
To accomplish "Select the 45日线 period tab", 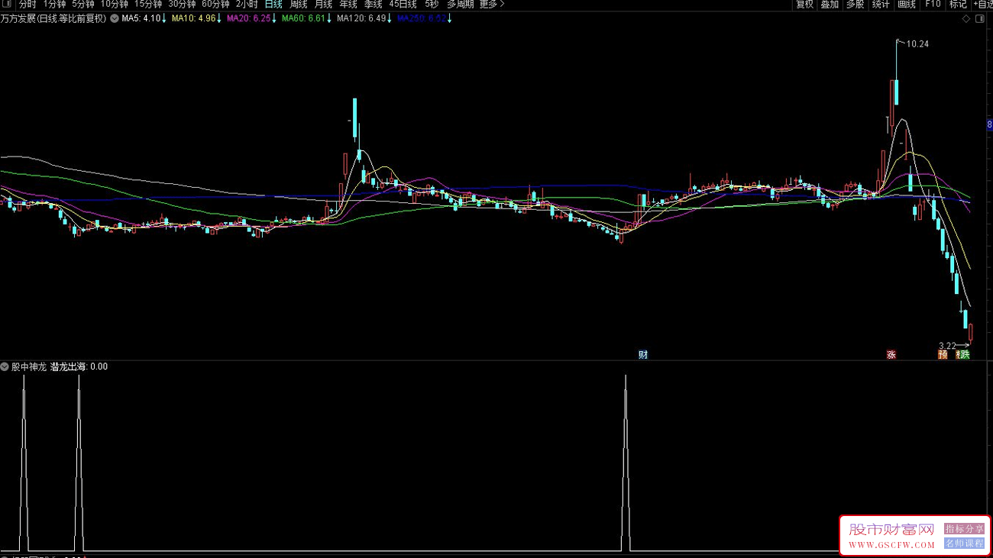I will coord(403,5).
